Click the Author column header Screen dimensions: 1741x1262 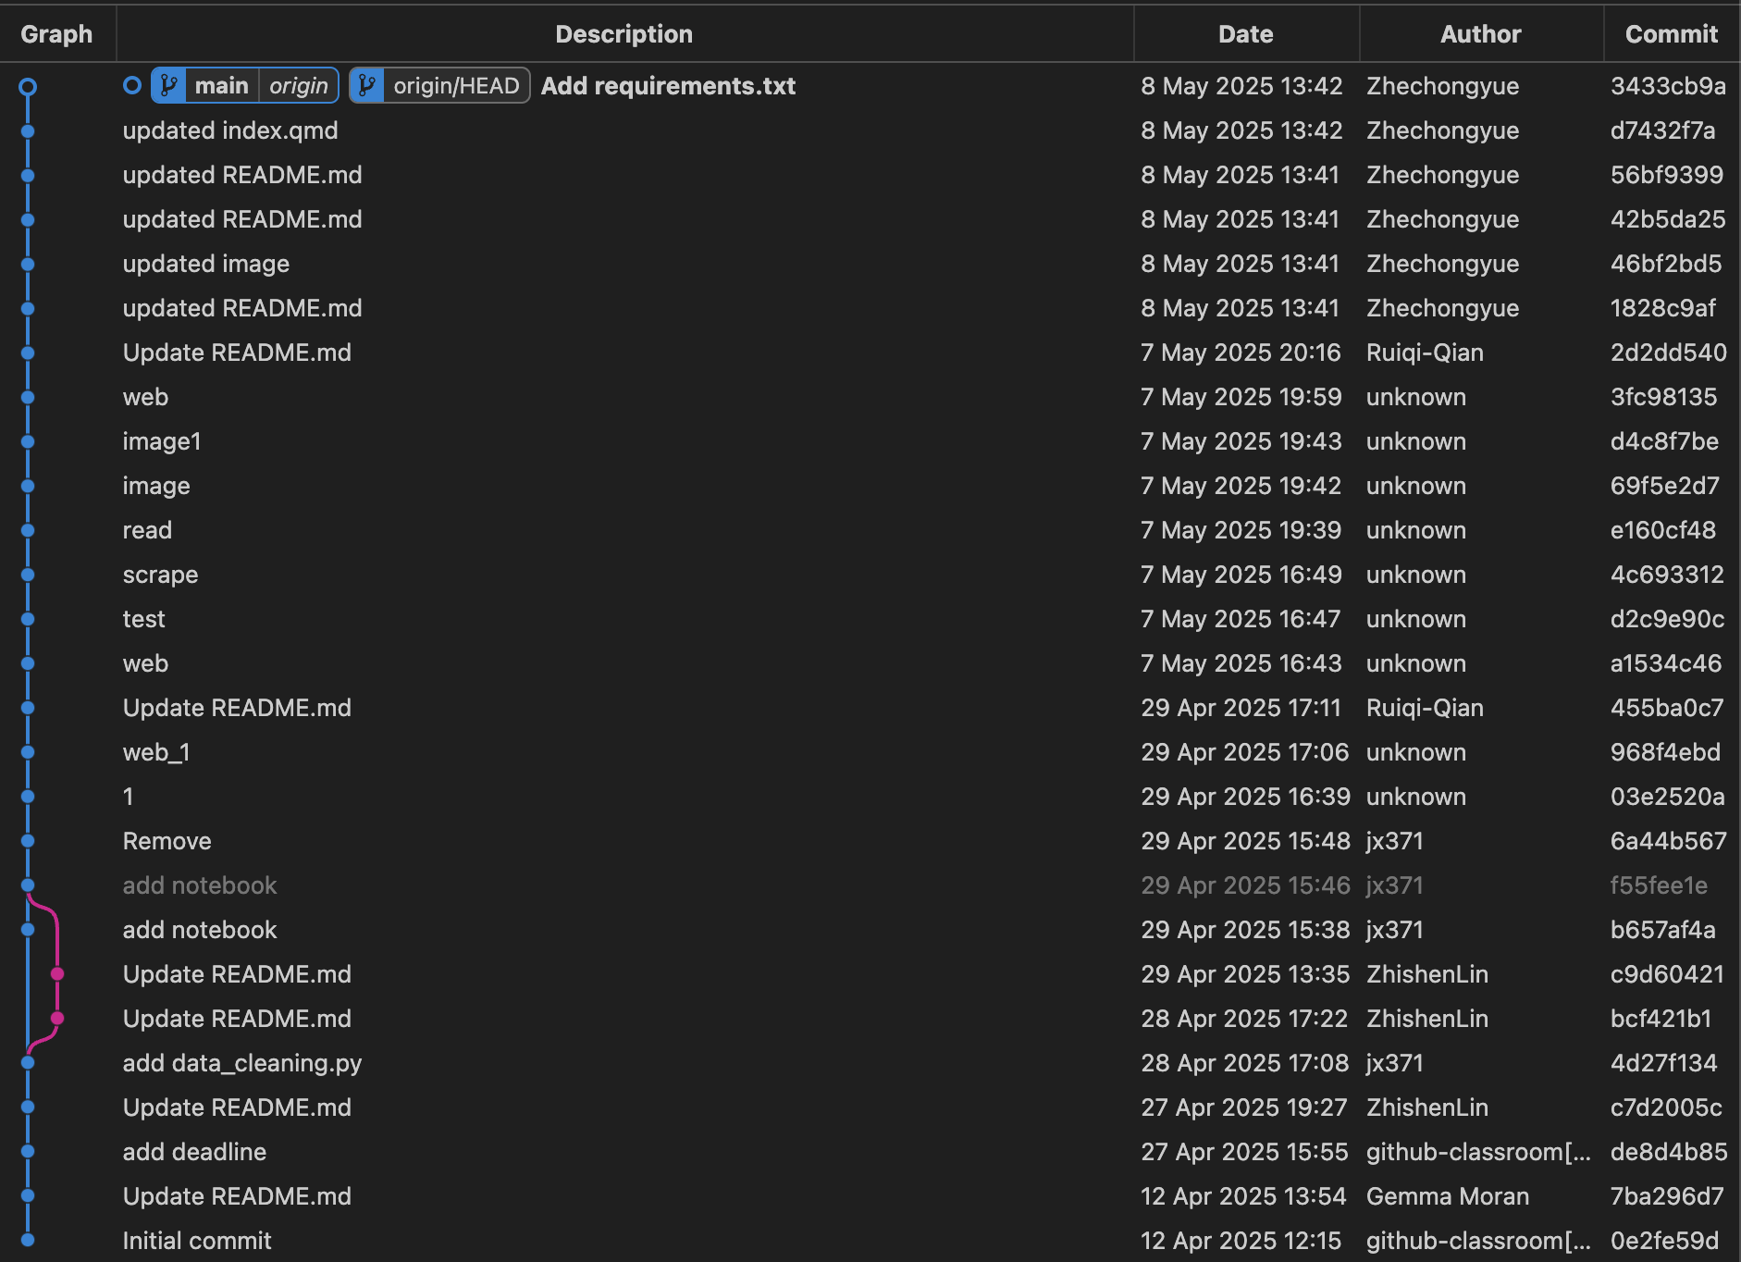[1480, 33]
